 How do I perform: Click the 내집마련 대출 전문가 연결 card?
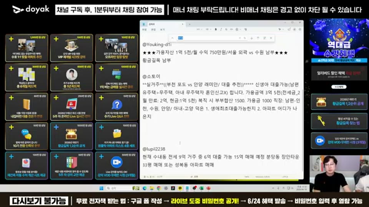click(27, 107)
